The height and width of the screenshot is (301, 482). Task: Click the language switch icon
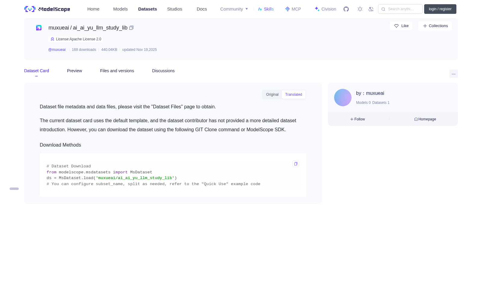coord(371,9)
